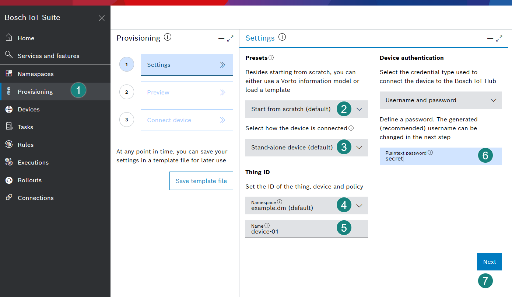Go to Home in the sidebar
512x297 pixels.
[x=55, y=38]
